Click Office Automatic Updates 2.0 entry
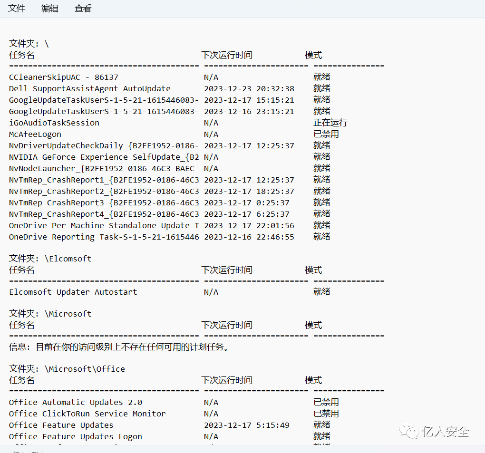This screenshot has height=453, width=485. tap(76, 402)
